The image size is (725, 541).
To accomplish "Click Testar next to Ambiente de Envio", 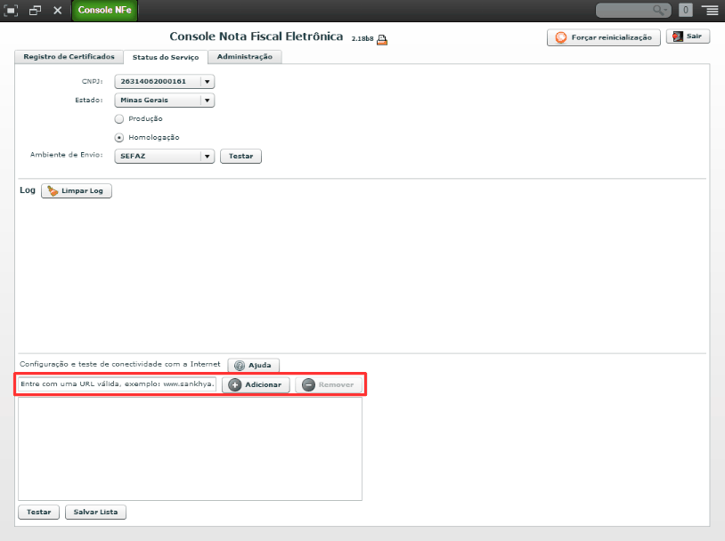I will tap(240, 156).
